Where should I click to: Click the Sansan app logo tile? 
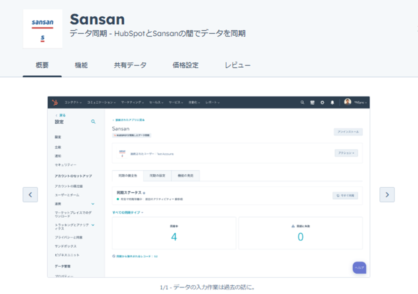click(x=42, y=29)
